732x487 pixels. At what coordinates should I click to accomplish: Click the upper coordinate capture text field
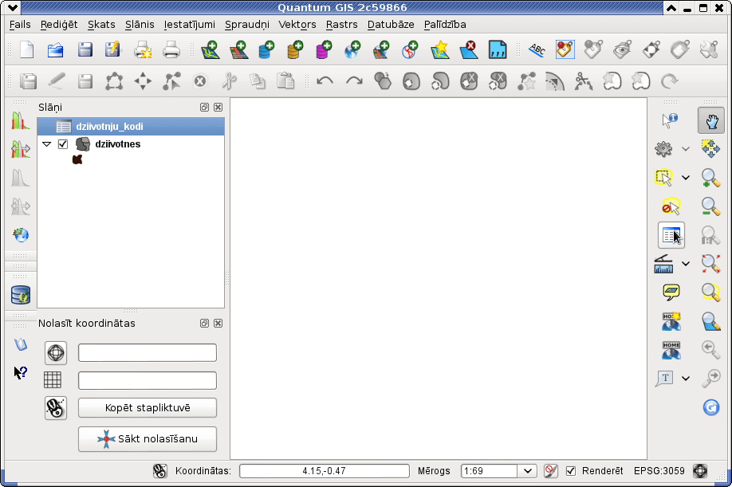pos(148,352)
